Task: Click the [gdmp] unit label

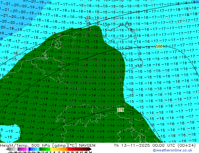Action: tap(60, 146)
